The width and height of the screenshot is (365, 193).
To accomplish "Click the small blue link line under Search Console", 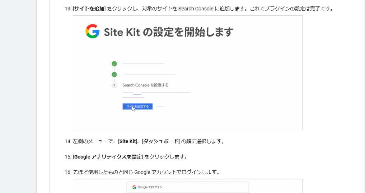I will coord(137,94).
